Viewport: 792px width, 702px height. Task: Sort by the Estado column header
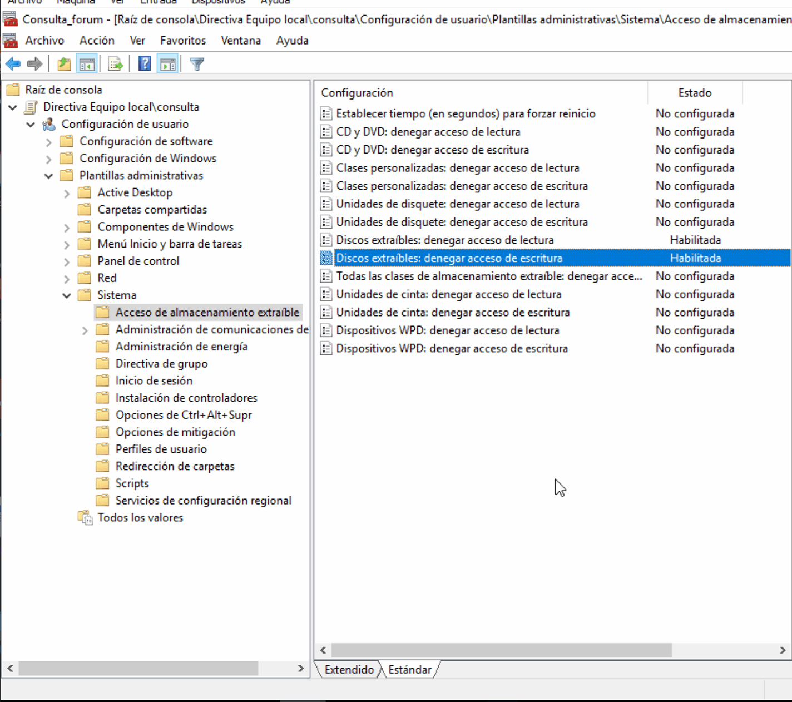pos(695,93)
